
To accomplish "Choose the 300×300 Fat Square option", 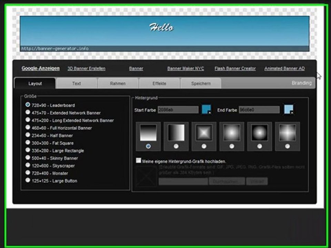I will [x=28, y=143].
